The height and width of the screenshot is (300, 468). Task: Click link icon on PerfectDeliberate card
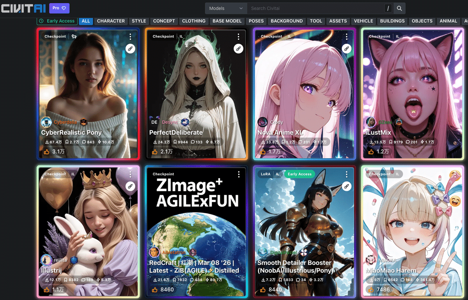(x=238, y=49)
